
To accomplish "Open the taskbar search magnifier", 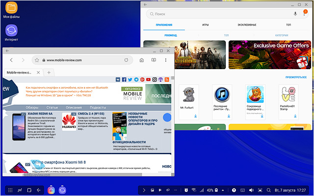I will tap(269, 190).
